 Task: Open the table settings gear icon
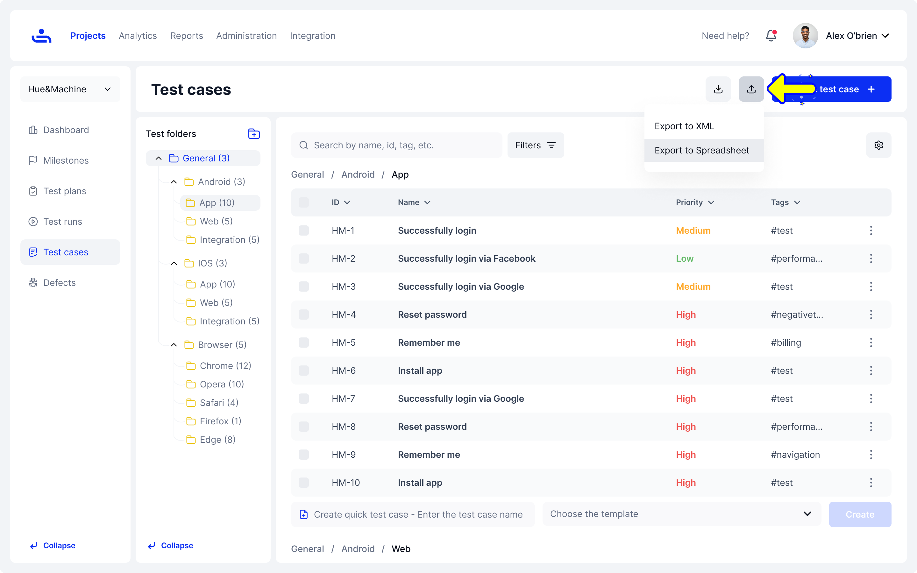click(x=878, y=145)
